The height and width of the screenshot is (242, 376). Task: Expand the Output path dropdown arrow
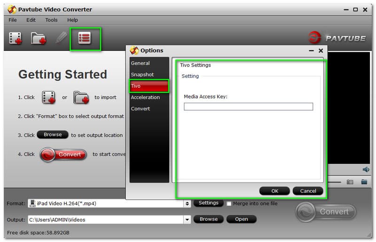187,220
